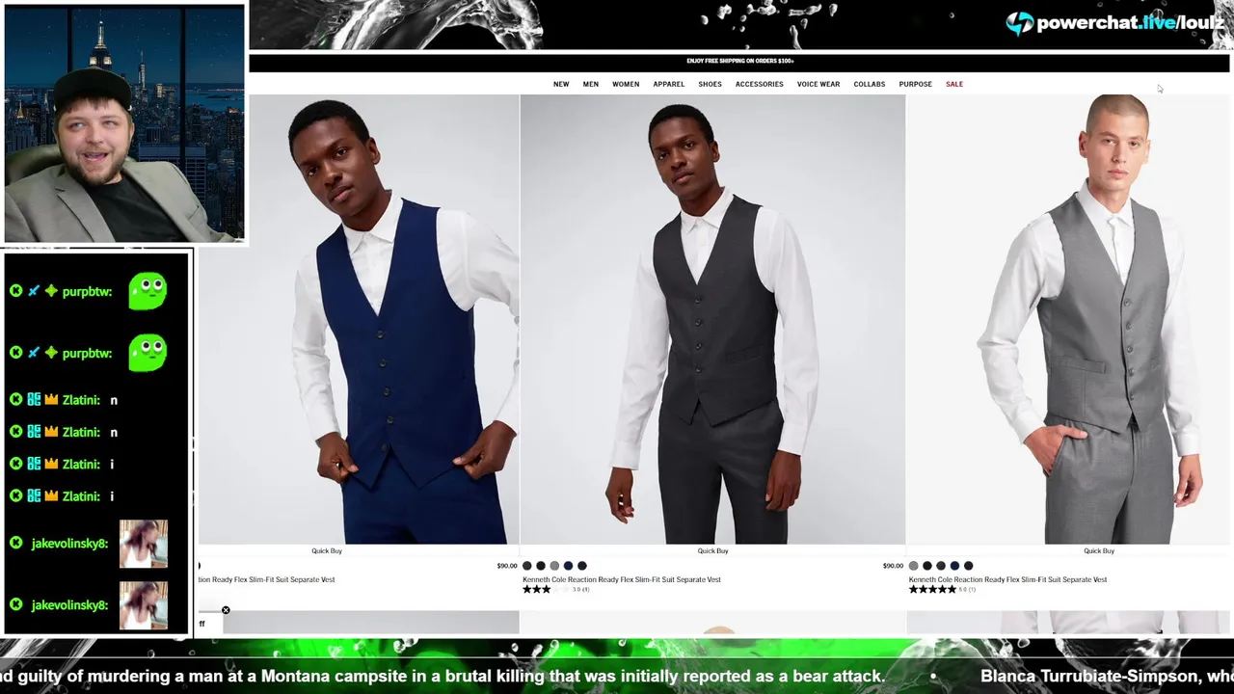
Task: Click Quick Buy under the light gray vest
Action: (x=1099, y=550)
